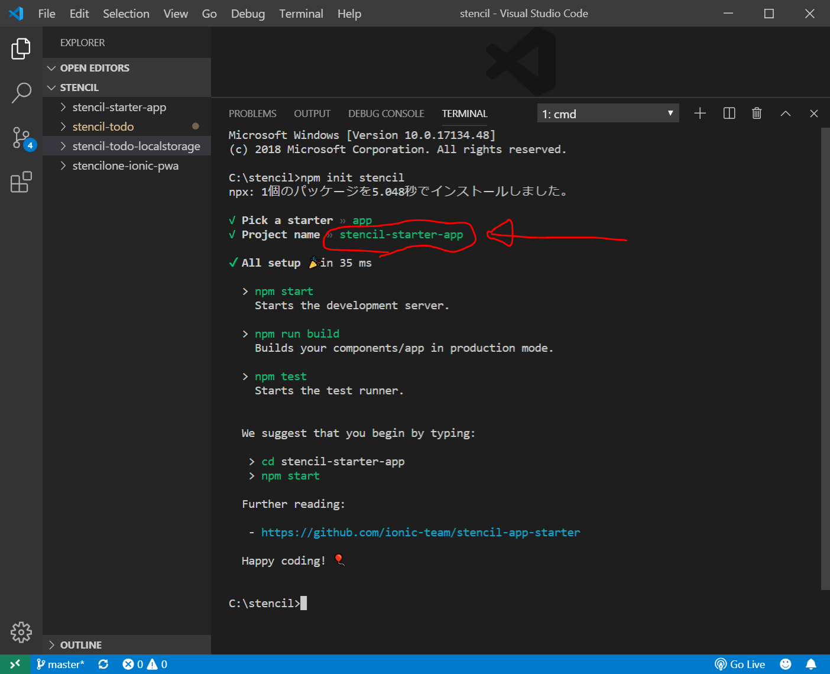This screenshot has height=674, width=830.
Task: Click the master* branch indicator
Action: click(x=61, y=665)
